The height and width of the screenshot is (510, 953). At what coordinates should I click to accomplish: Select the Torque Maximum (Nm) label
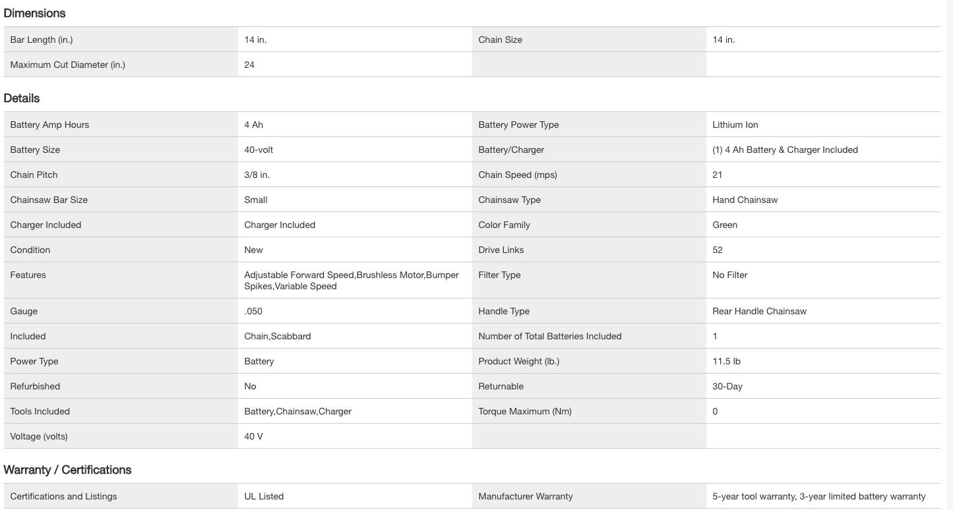pyautogui.click(x=524, y=411)
